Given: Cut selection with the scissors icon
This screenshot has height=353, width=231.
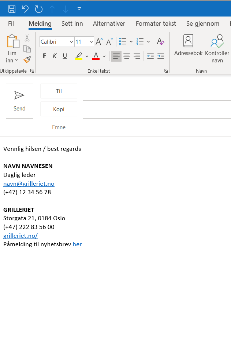Looking at the screenshot, I should click(x=27, y=38).
